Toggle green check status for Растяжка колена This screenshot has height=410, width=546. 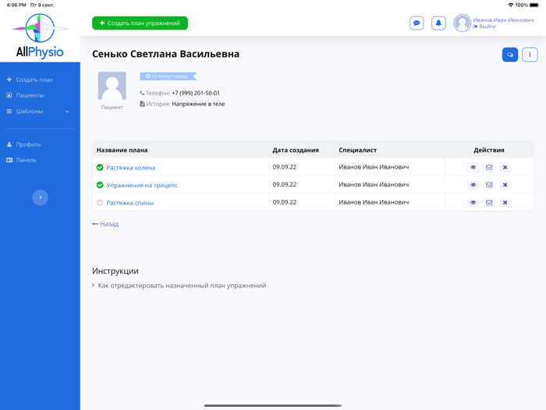tap(100, 167)
